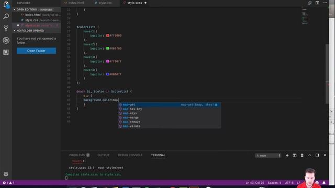Open the Problems panel tab
Viewport: 335px width, 188px height.
coord(79,155)
